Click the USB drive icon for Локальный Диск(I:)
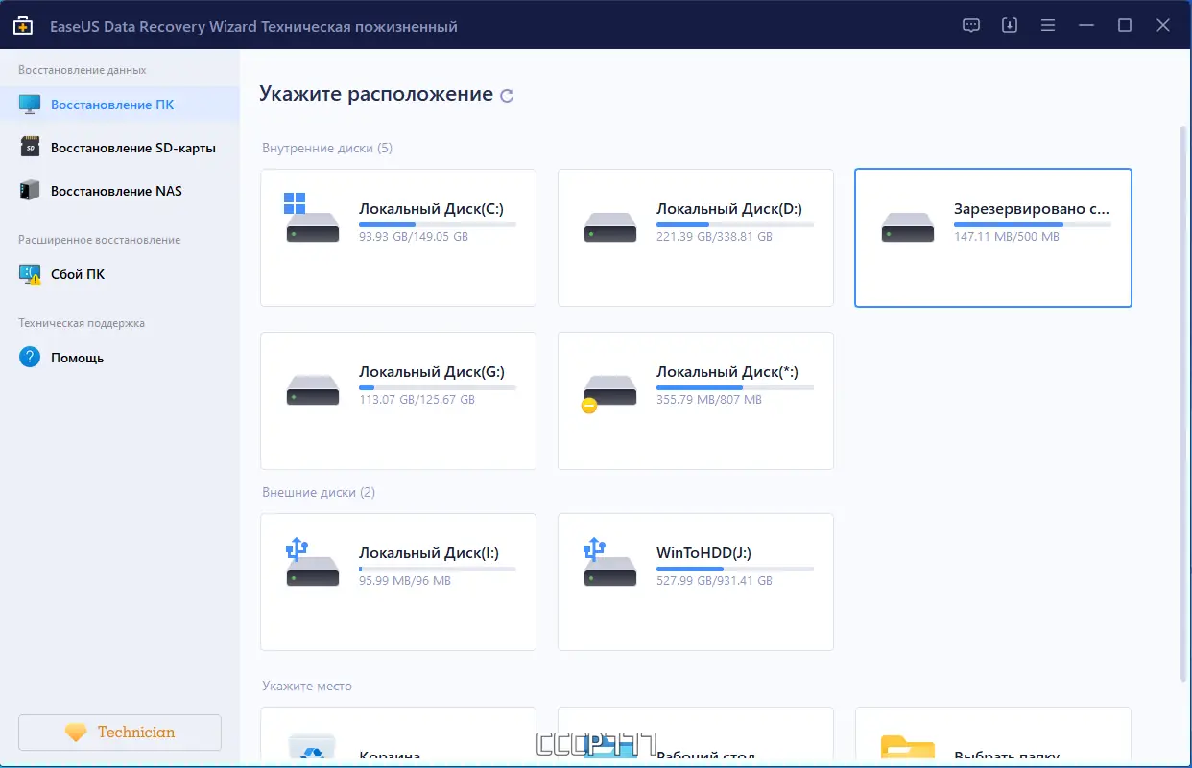 coord(312,563)
